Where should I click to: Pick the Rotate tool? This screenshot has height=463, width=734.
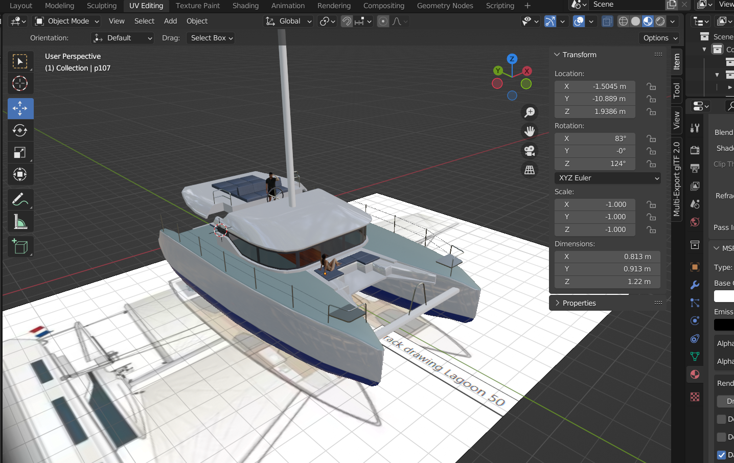20,130
